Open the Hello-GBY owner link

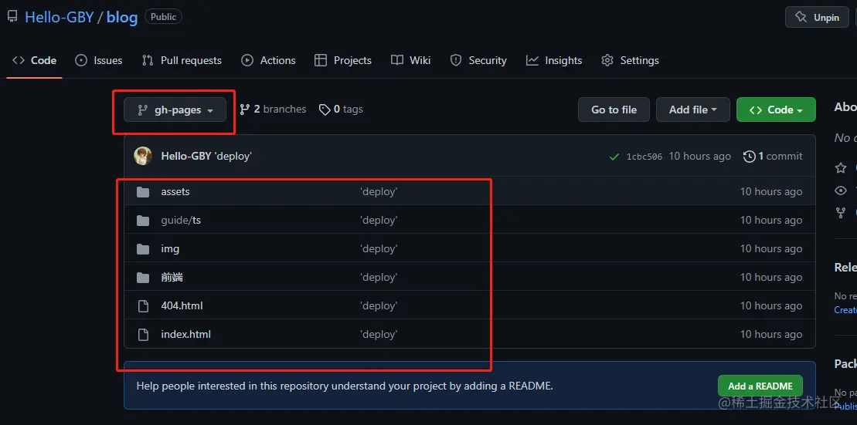59,17
